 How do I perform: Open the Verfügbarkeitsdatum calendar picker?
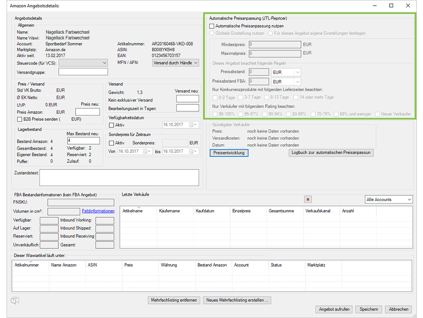click(x=193, y=125)
